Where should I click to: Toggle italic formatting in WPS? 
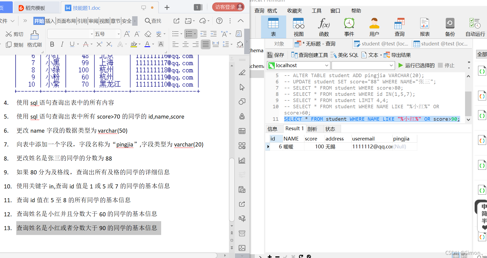pyautogui.click(x=62, y=44)
